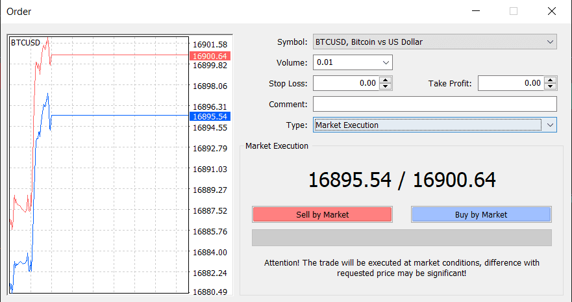The height and width of the screenshot is (302, 572).
Task: Click the 16884.00 price axis label
Action: [x=210, y=253]
